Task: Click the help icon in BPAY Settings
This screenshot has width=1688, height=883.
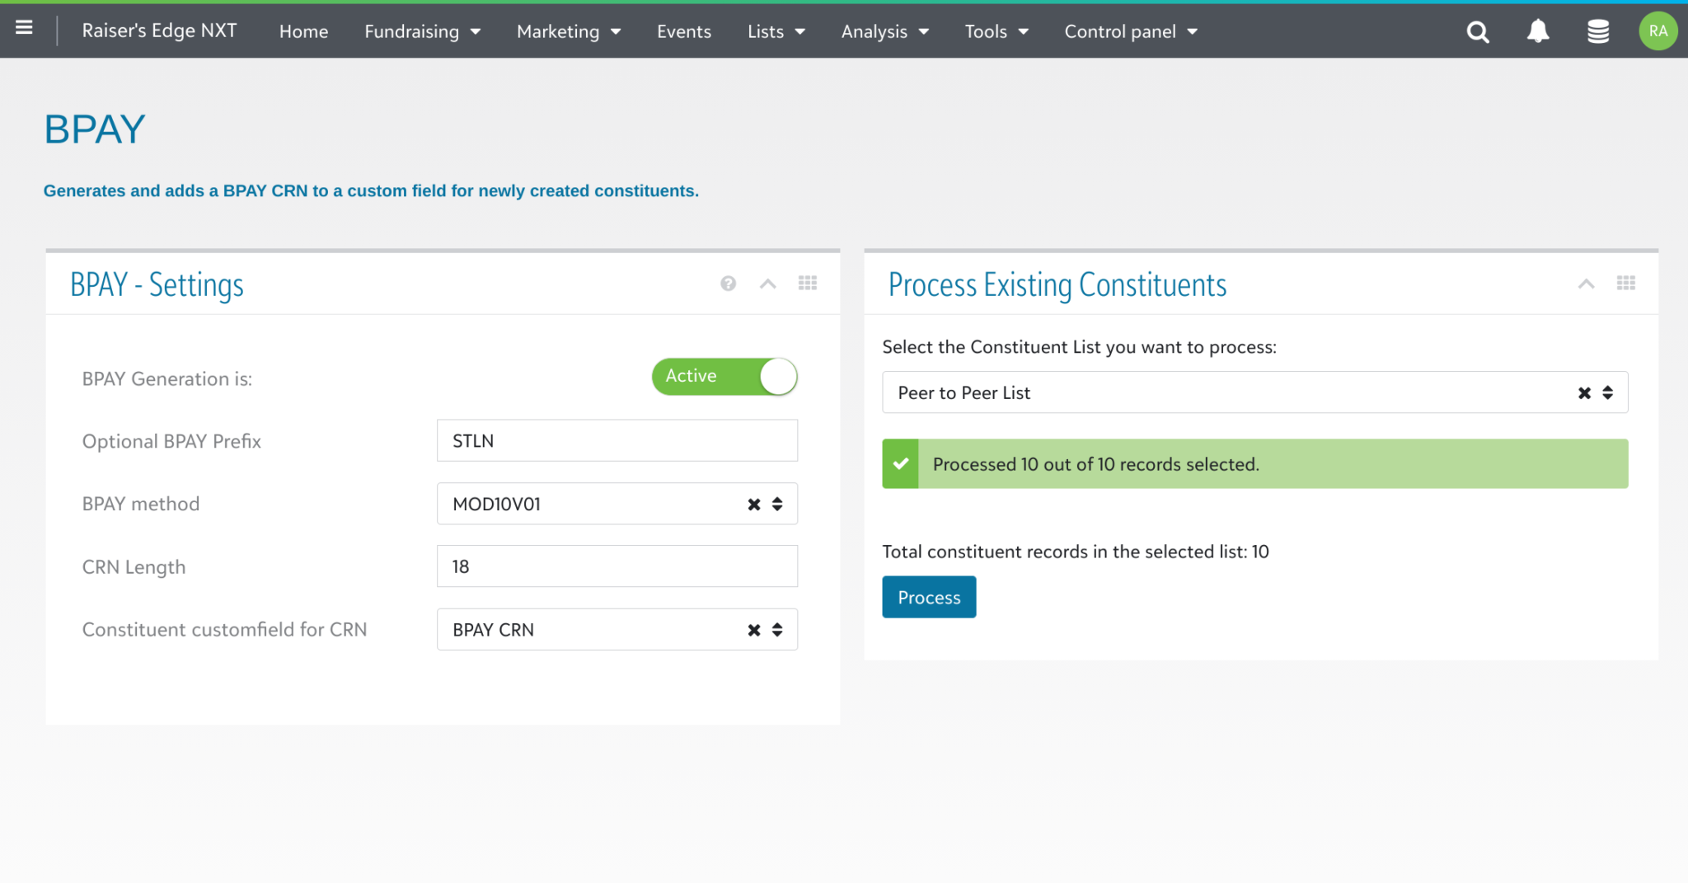Action: tap(728, 284)
